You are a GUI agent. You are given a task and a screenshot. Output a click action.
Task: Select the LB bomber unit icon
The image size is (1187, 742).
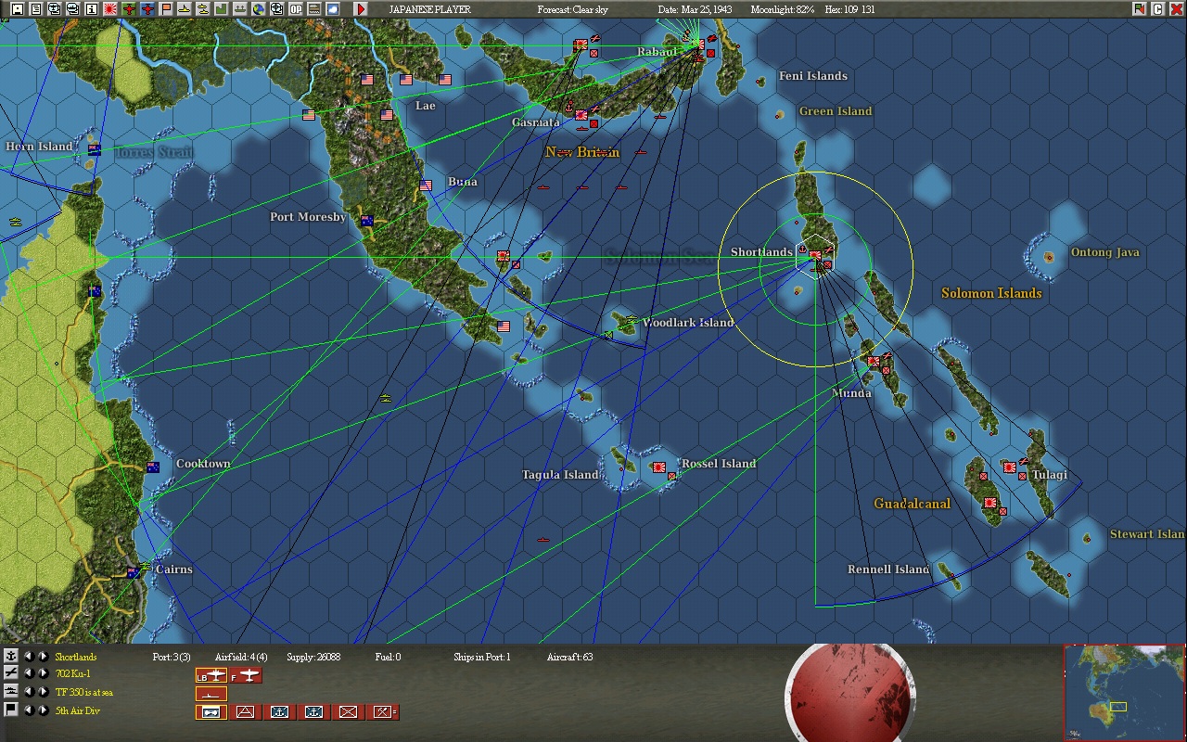coord(211,675)
